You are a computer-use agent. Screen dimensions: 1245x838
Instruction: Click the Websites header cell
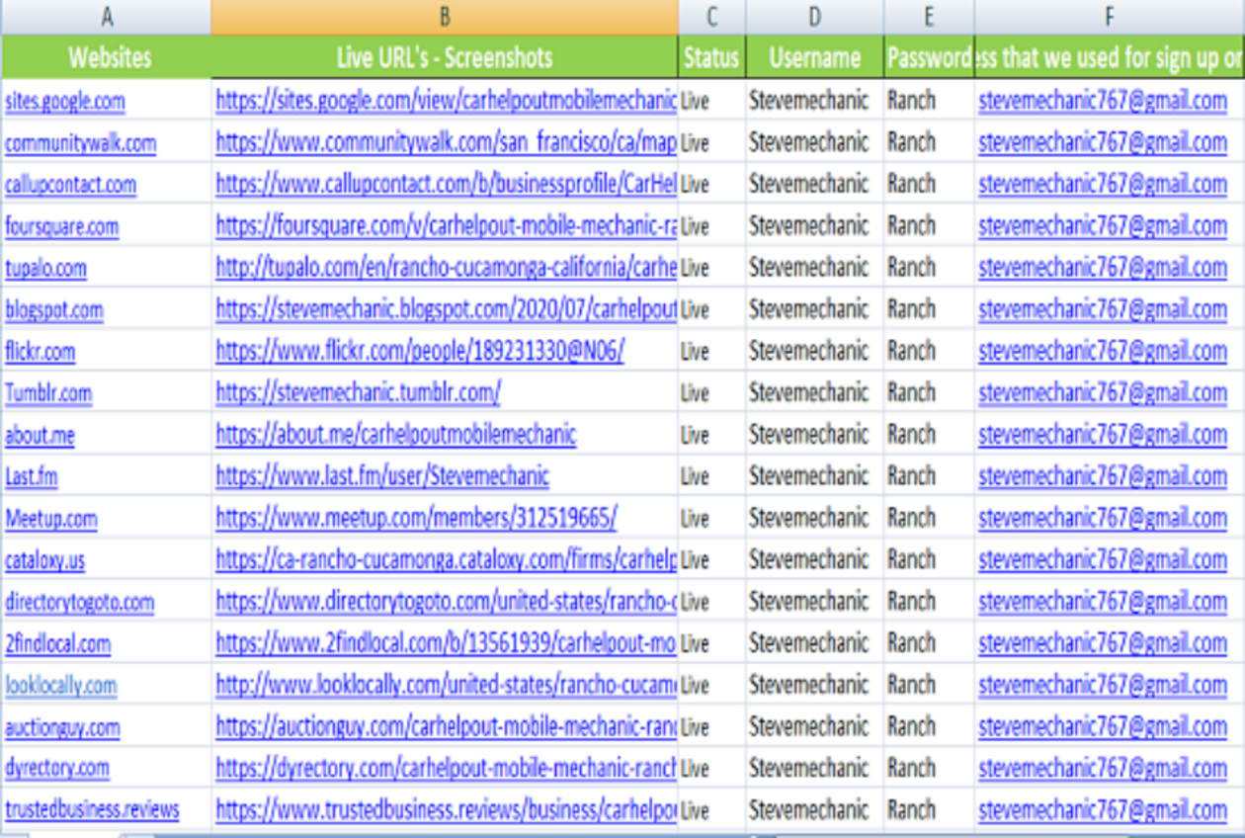tap(106, 57)
